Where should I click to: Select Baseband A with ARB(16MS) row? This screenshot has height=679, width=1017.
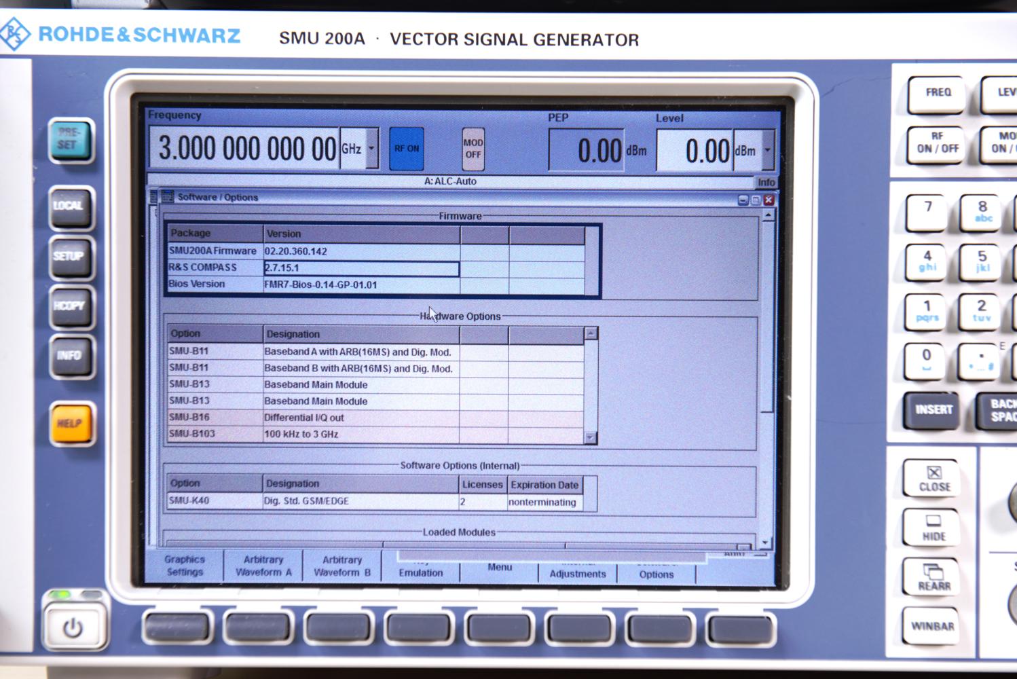coord(375,352)
